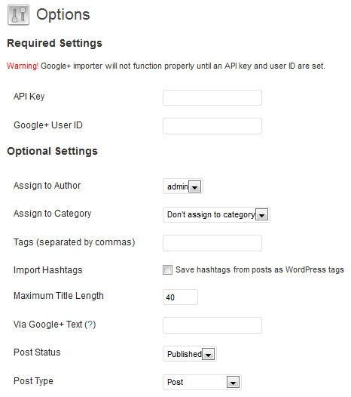Select the Maximum Title Length field
This screenshot has height=397, width=351.
tap(180, 297)
